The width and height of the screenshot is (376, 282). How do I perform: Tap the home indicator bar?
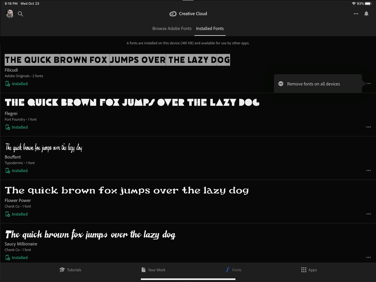[x=188, y=279]
